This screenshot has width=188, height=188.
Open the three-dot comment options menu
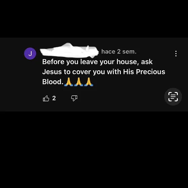pos(176,53)
